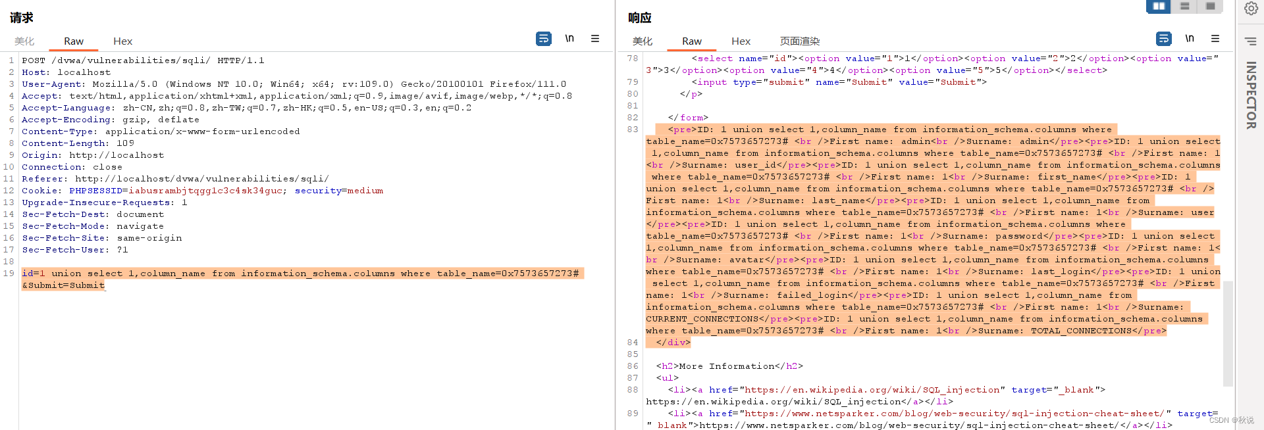Switch to combined single-pane layout view
Image resolution: width=1264 pixels, height=430 pixels.
pyautogui.click(x=1210, y=7)
